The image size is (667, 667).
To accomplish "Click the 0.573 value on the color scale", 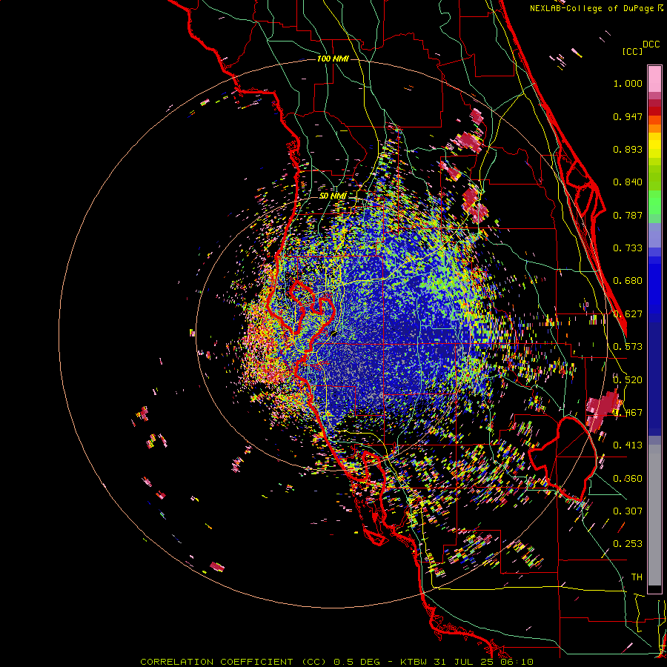I will 628,347.
